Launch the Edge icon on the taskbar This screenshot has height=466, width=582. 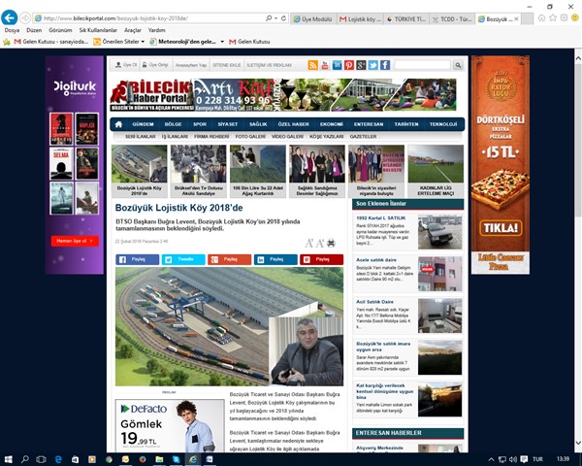(x=58, y=459)
